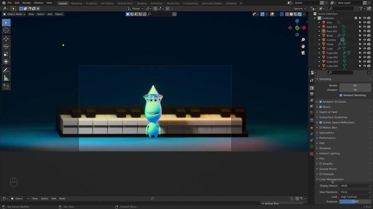The height and width of the screenshot is (209, 373).
Task: Toggle Collection exclude checkbox in outliner
Action: 356,18
